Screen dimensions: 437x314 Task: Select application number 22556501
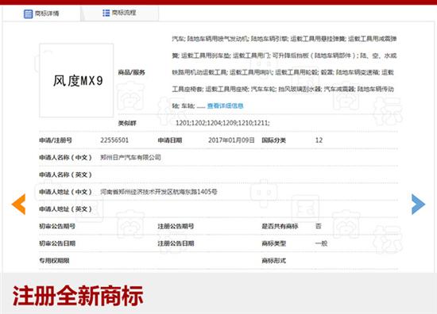point(114,140)
